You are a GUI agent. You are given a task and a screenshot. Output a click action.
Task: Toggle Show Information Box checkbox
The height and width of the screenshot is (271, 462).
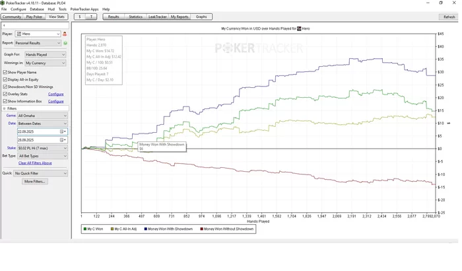pos(5,101)
